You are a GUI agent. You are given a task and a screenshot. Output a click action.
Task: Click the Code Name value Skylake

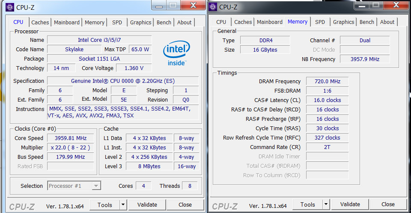pos(74,50)
